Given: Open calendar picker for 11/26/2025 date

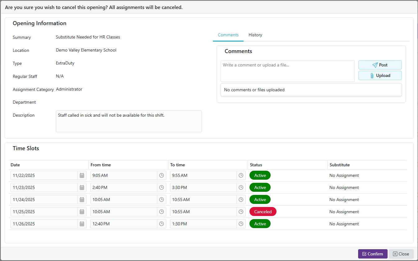Looking at the screenshot, I should click(82, 224).
